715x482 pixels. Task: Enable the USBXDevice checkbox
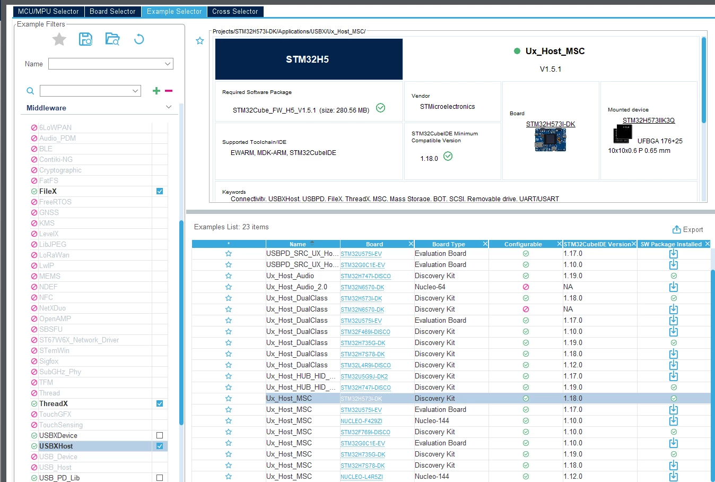coord(160,435)
